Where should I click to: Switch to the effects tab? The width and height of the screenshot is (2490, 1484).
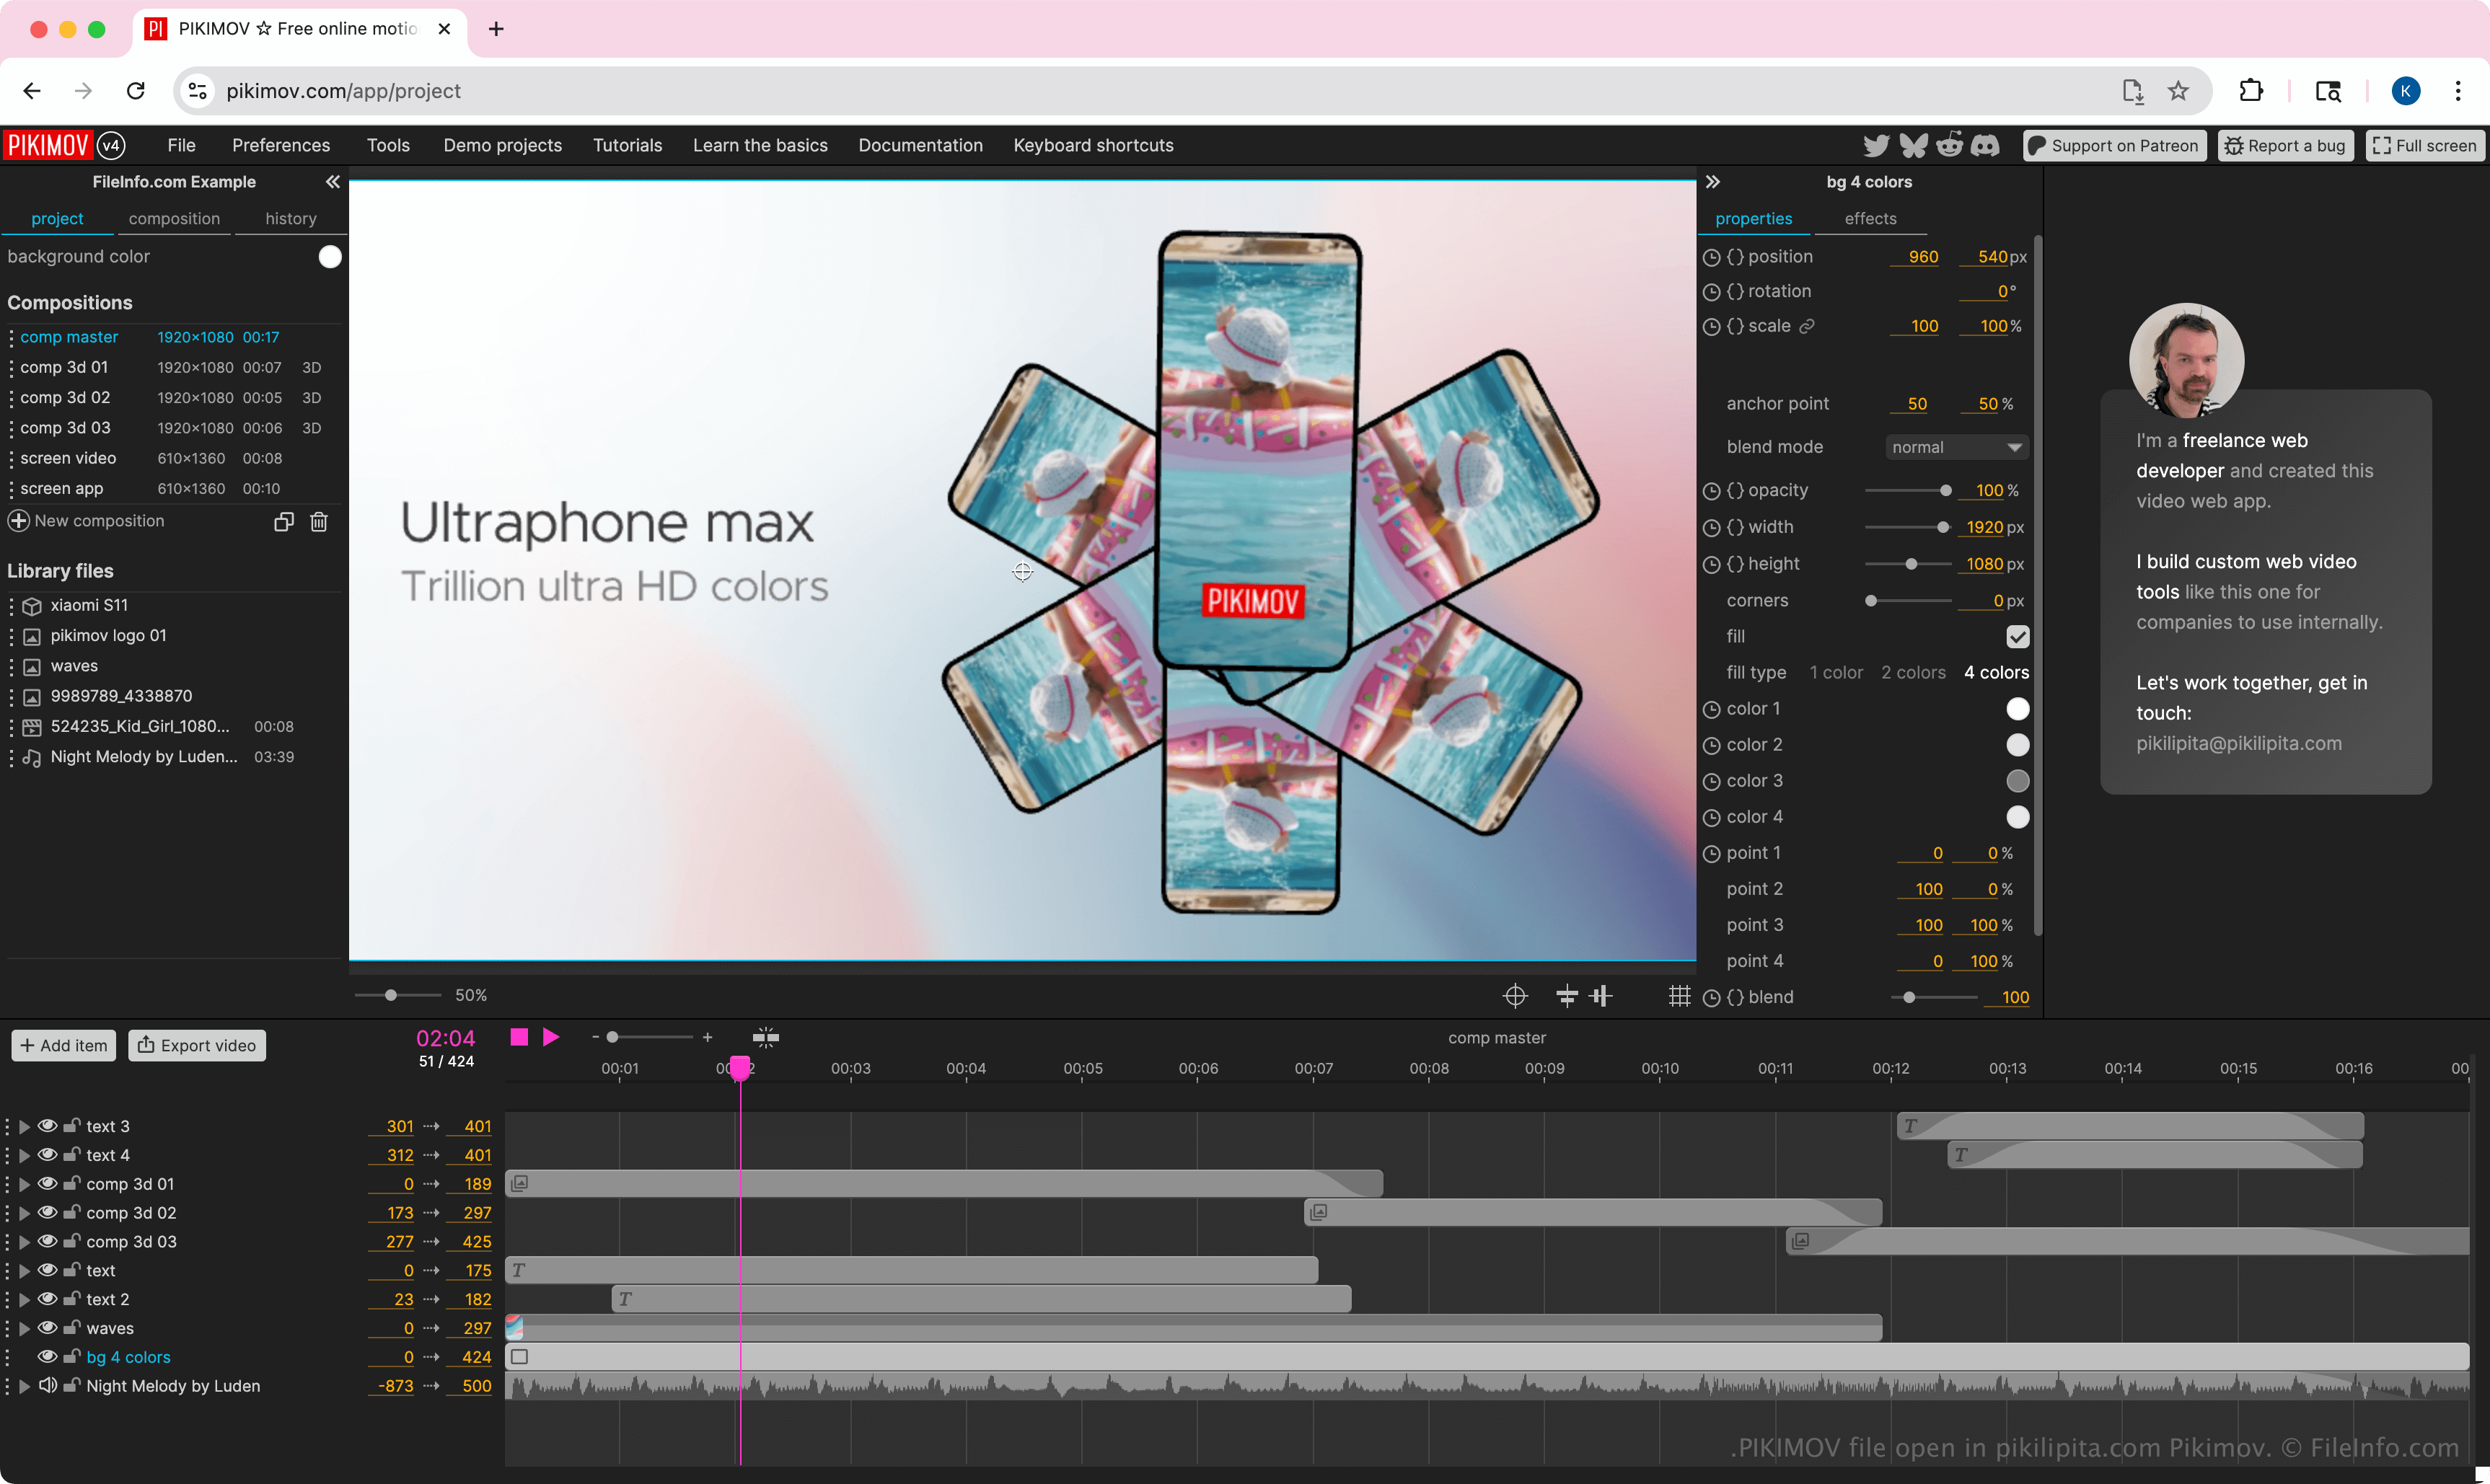tap(1870, 219)
